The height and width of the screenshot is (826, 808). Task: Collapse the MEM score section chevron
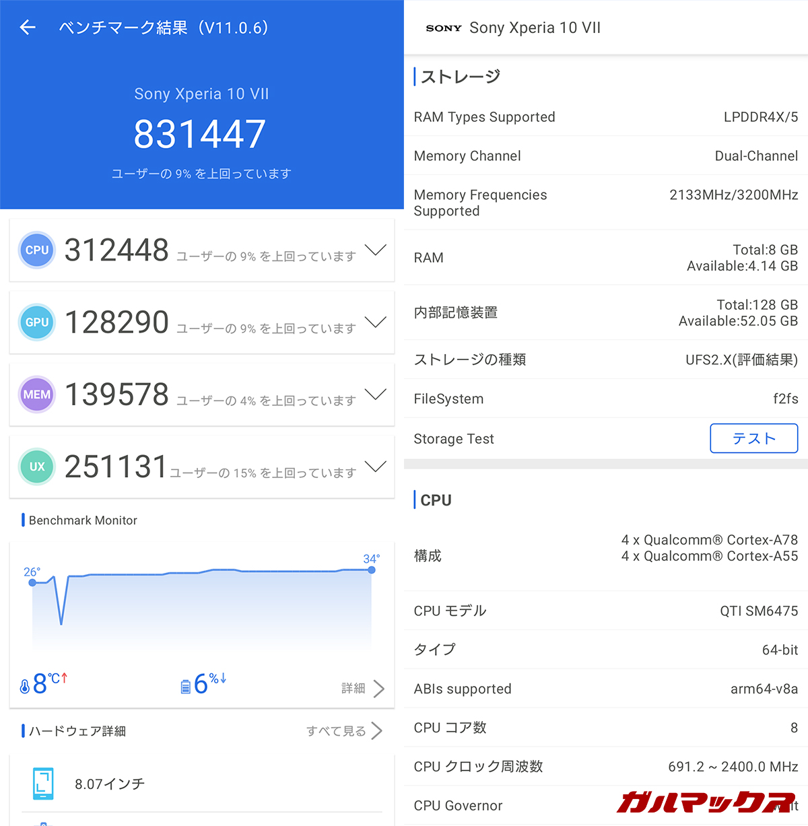375,394
